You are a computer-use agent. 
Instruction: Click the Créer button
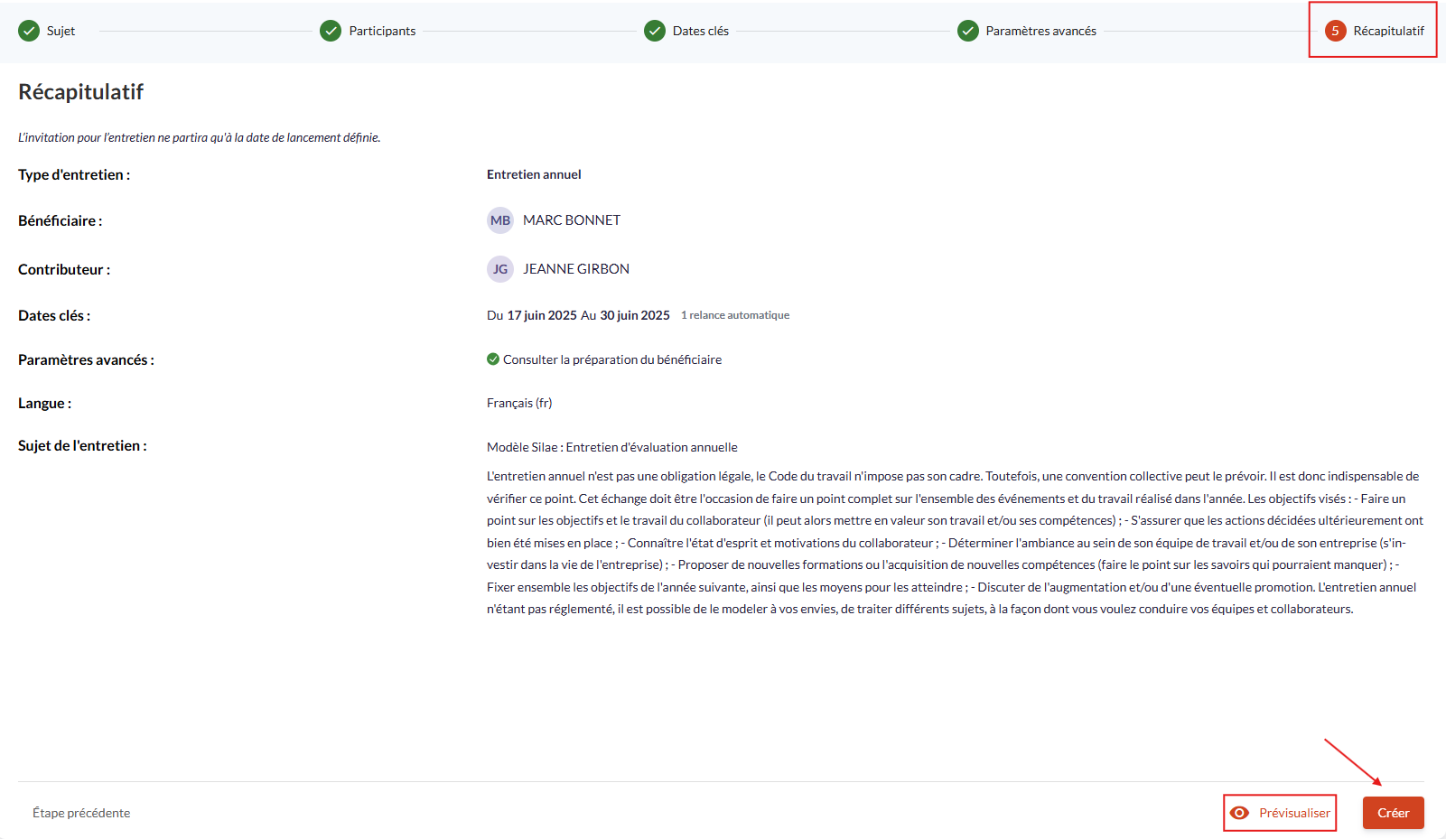pos(1394,813)
